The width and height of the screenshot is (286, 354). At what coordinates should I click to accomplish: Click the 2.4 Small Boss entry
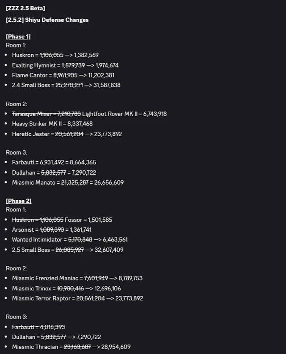pyautogui.click(x=66, y=85)
